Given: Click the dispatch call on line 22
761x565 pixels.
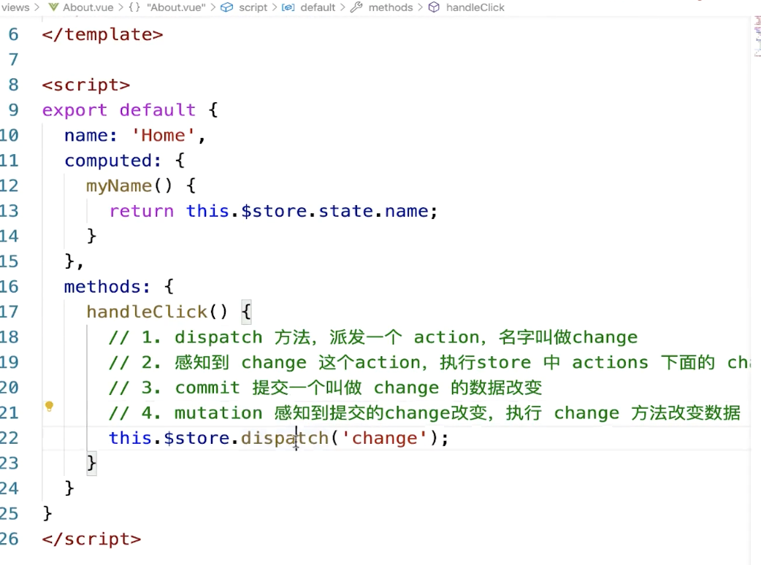Looking at the screenshot, I should click(285, 438).
